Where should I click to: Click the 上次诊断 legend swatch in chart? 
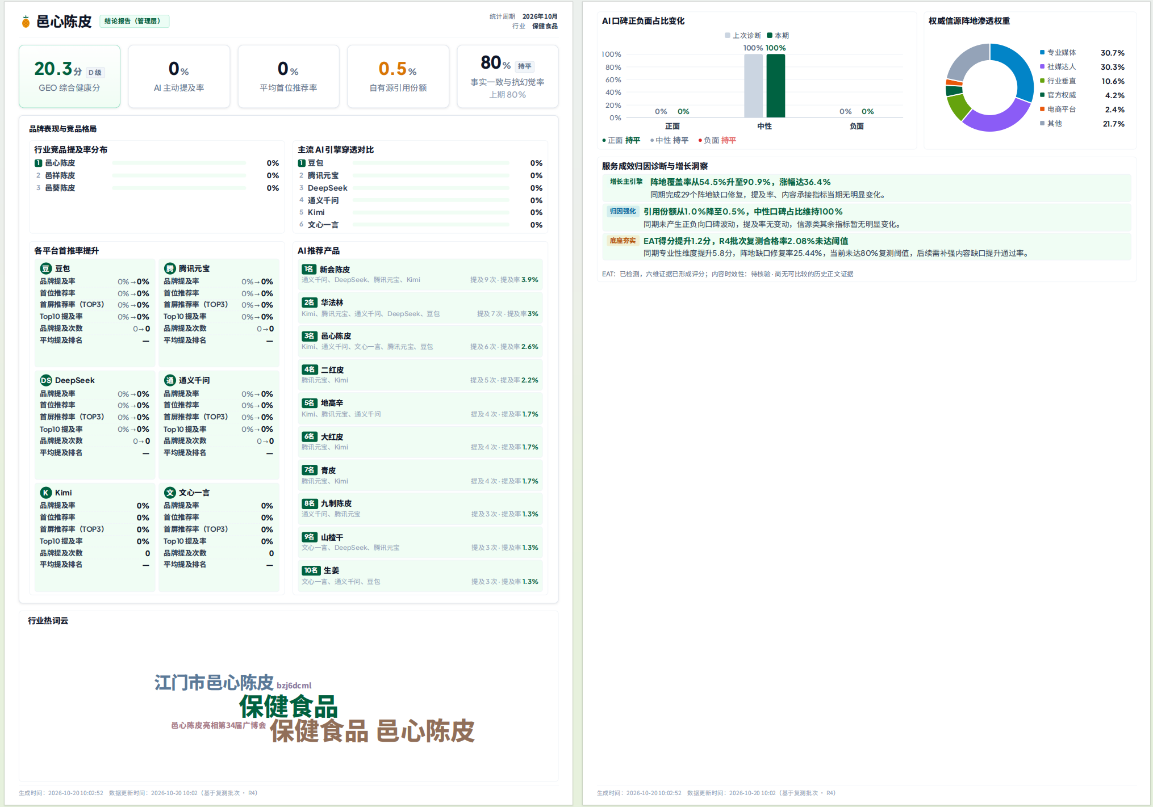[728, 35]
